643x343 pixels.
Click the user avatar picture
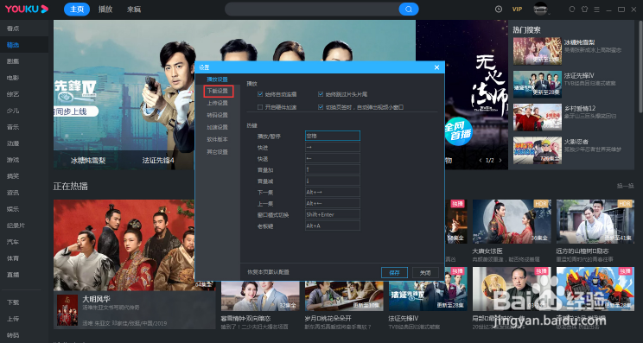click(540, 9)
